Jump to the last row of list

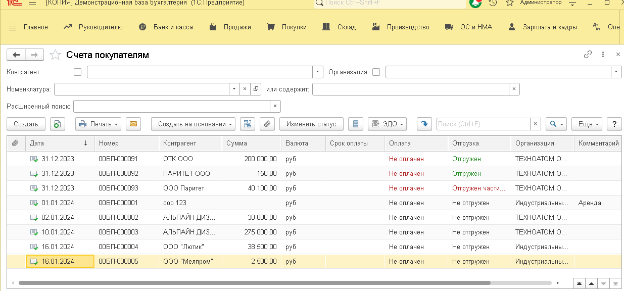615,283
